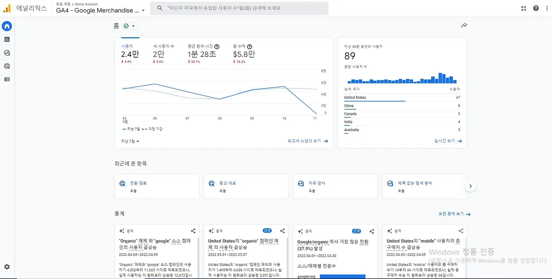Open the Configure table sidebar icon
The image size is (552, 279).
pos(6,80)
